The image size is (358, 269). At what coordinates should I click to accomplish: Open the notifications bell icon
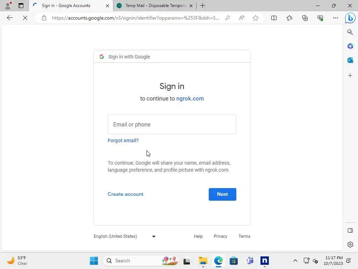tap(349, 261)
